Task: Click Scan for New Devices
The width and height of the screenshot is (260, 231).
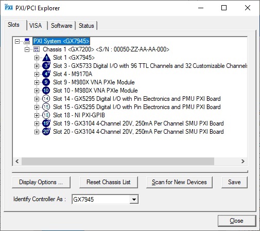Action: click(x=179, y=182)
